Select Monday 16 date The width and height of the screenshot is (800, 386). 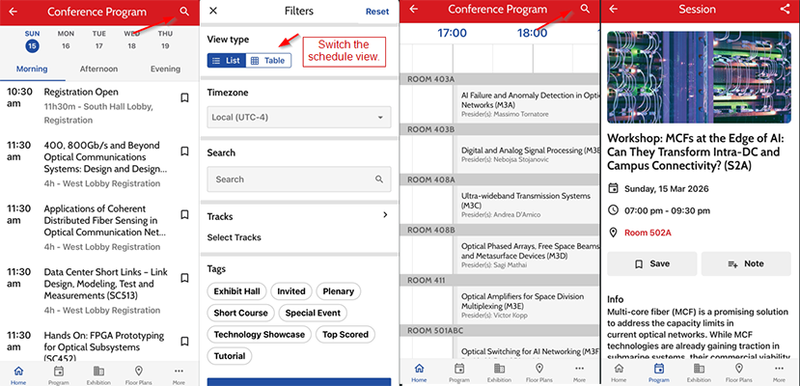point(66,41)
